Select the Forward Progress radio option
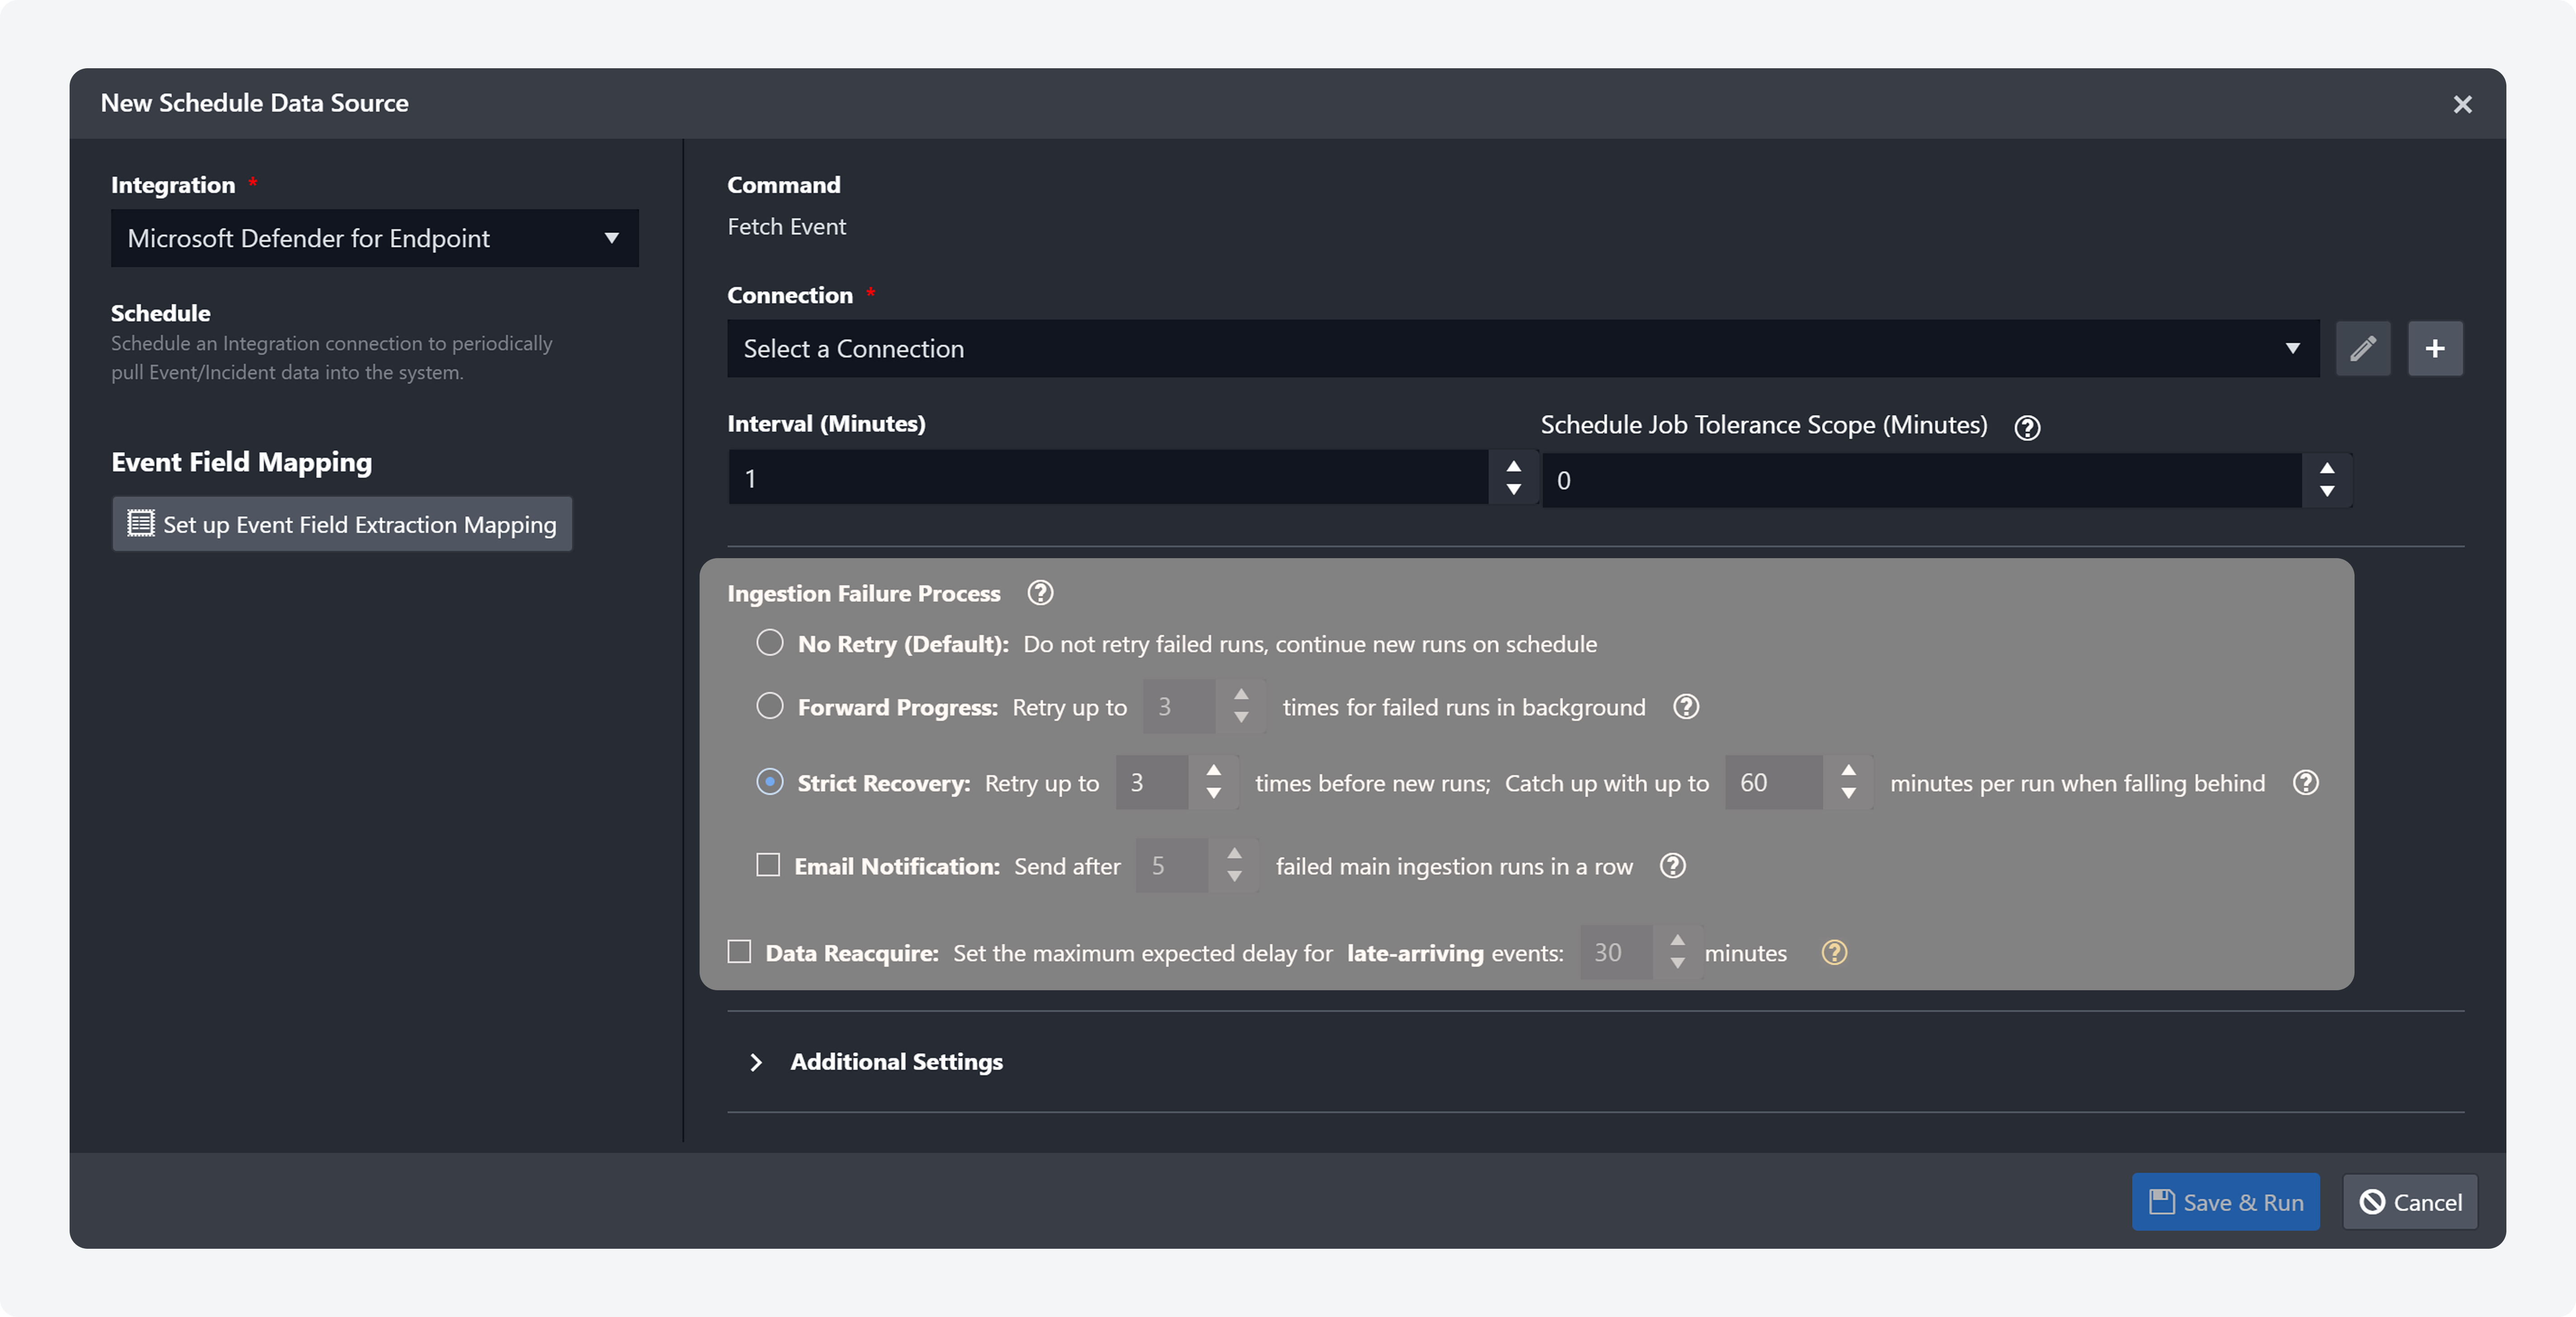 (x=769, y=706)
